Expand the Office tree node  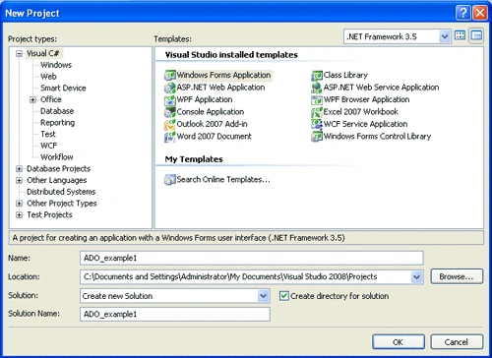pyautogui.click(x=32, y=99)
